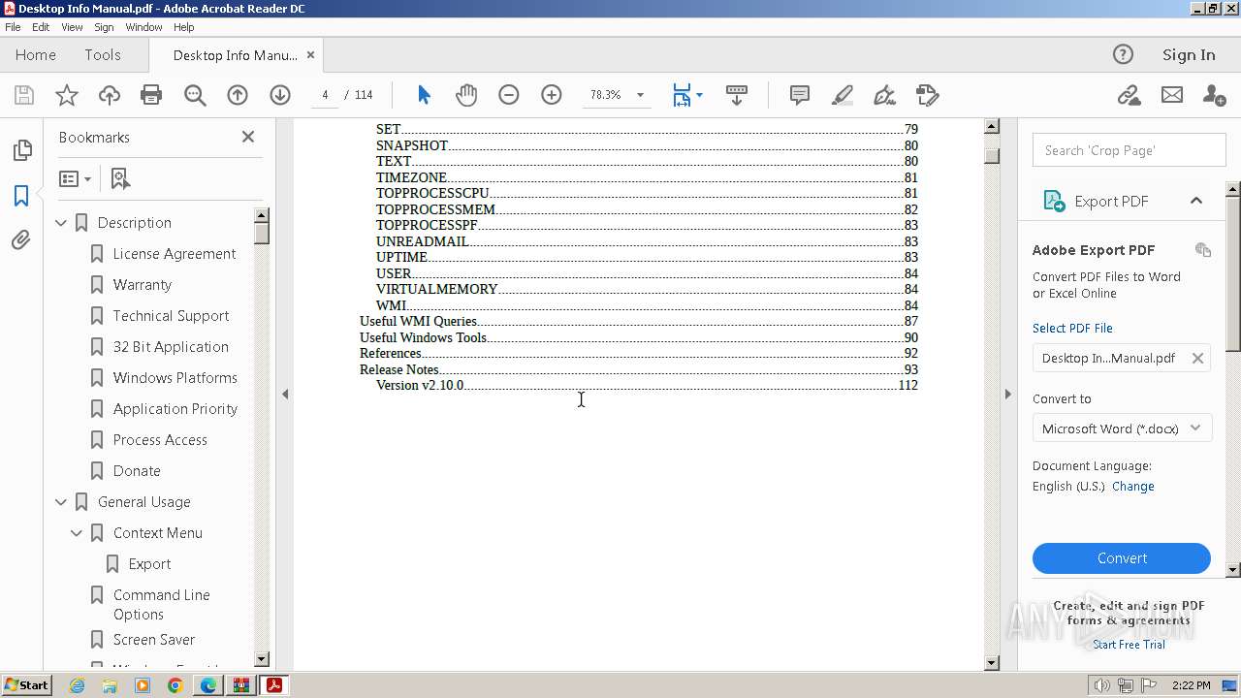Activate the hand pan tool

click(x=466, y=95)
